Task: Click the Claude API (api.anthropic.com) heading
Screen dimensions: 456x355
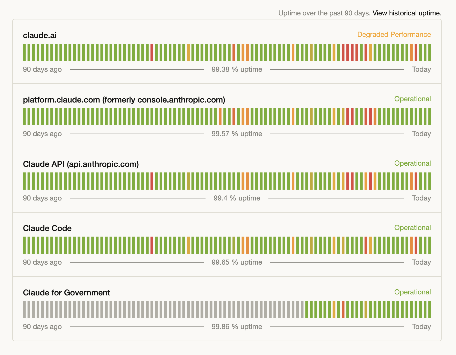Action: click(x=81, y=164)
